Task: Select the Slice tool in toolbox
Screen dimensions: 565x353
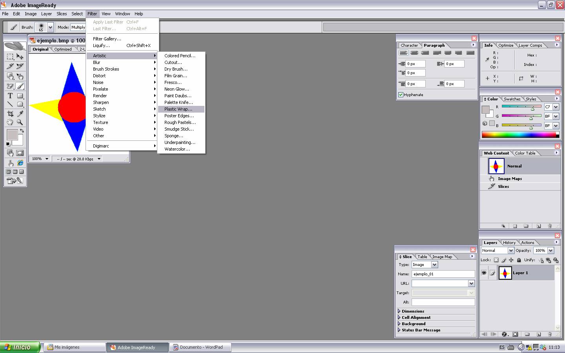Action: (x=10, y=66)
